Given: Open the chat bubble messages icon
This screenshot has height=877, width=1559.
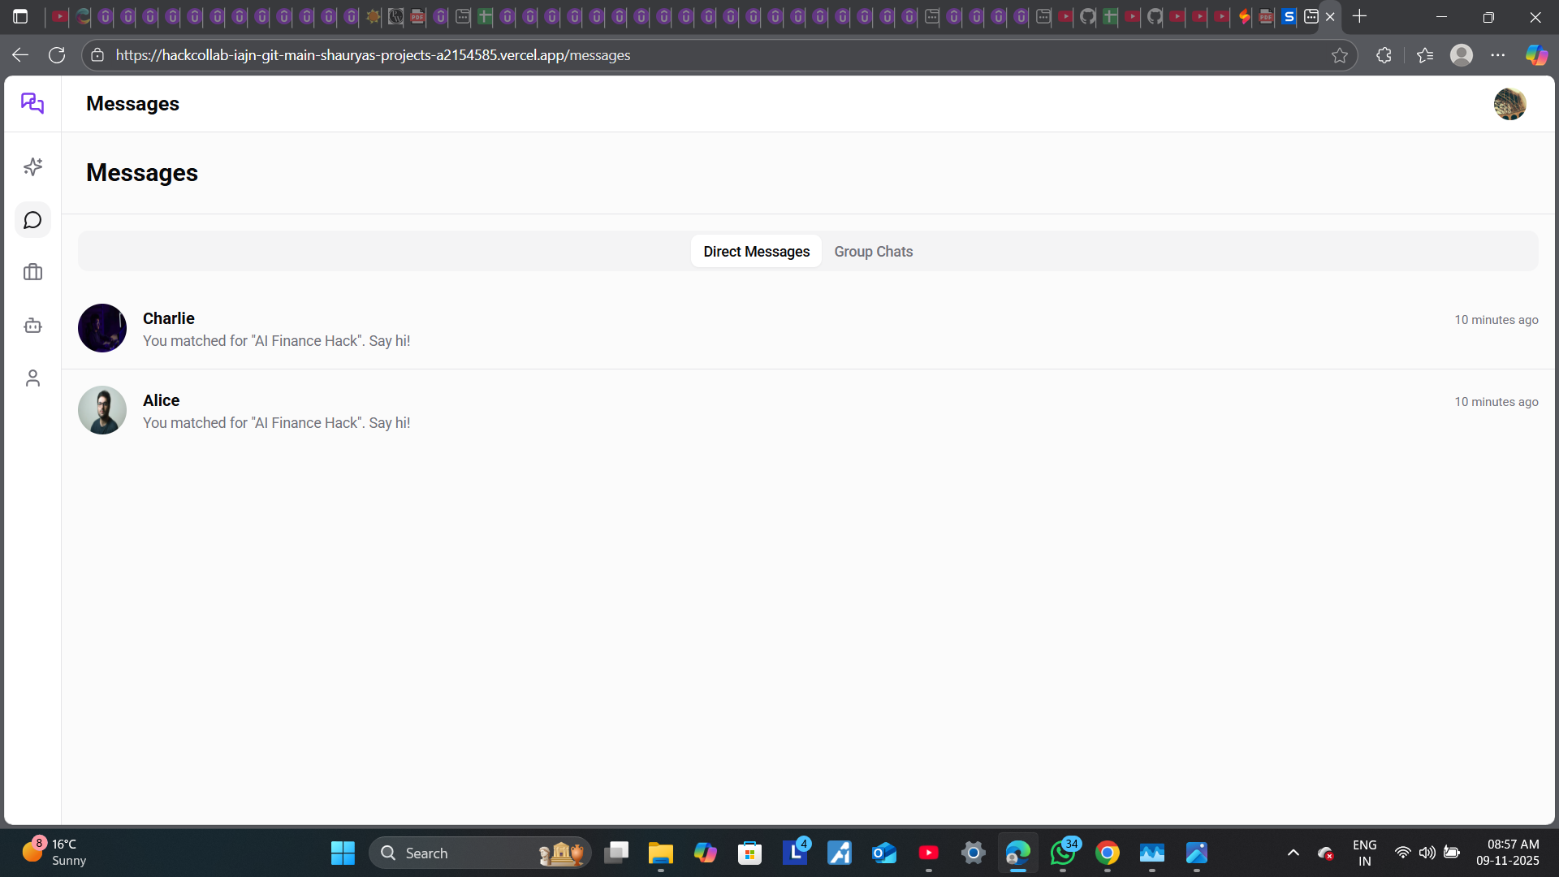Looking at the screenshot, I should 32,219.
